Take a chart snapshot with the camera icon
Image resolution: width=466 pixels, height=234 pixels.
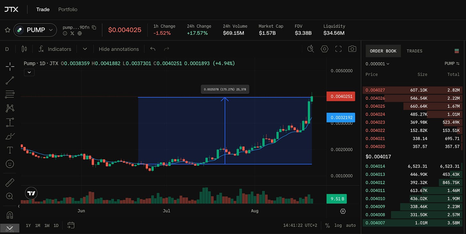[352, 49]
